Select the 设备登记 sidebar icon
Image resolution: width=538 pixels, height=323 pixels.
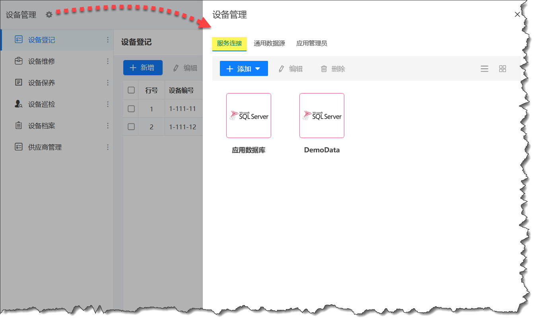(x=18, y=40)
